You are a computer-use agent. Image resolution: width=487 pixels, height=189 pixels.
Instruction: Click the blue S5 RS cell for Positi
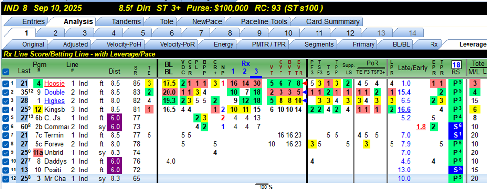click(456, 170)
